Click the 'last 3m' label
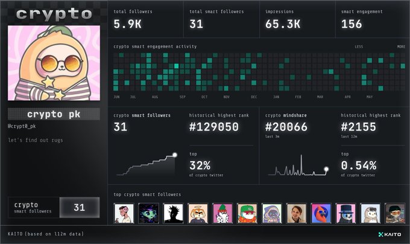The width and height of the screenshot is (410, 244). coord(272,136)
